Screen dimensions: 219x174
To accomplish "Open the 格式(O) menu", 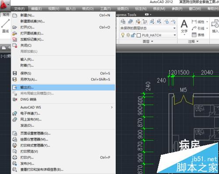I will [88, 9].
